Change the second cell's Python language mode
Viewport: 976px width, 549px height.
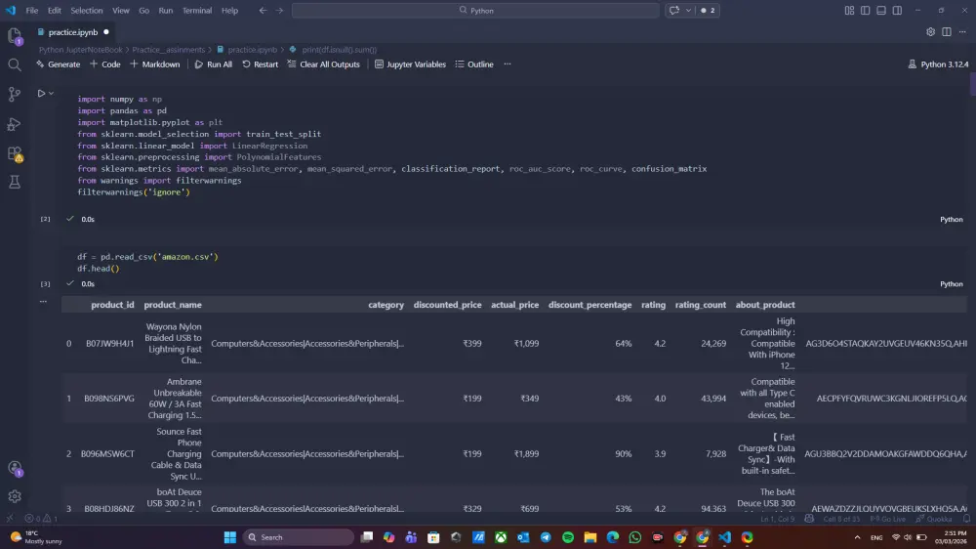pyautogui.click(x=951, y=283)
